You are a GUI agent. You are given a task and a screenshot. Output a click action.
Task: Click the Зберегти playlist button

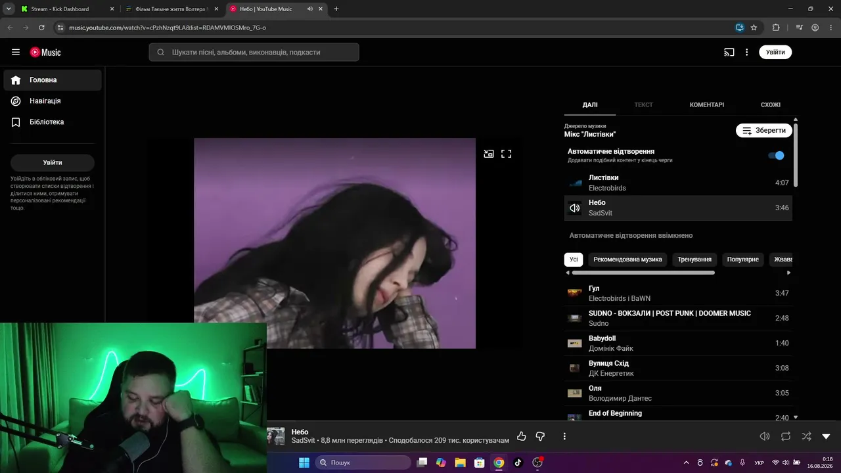pos(764,131)
